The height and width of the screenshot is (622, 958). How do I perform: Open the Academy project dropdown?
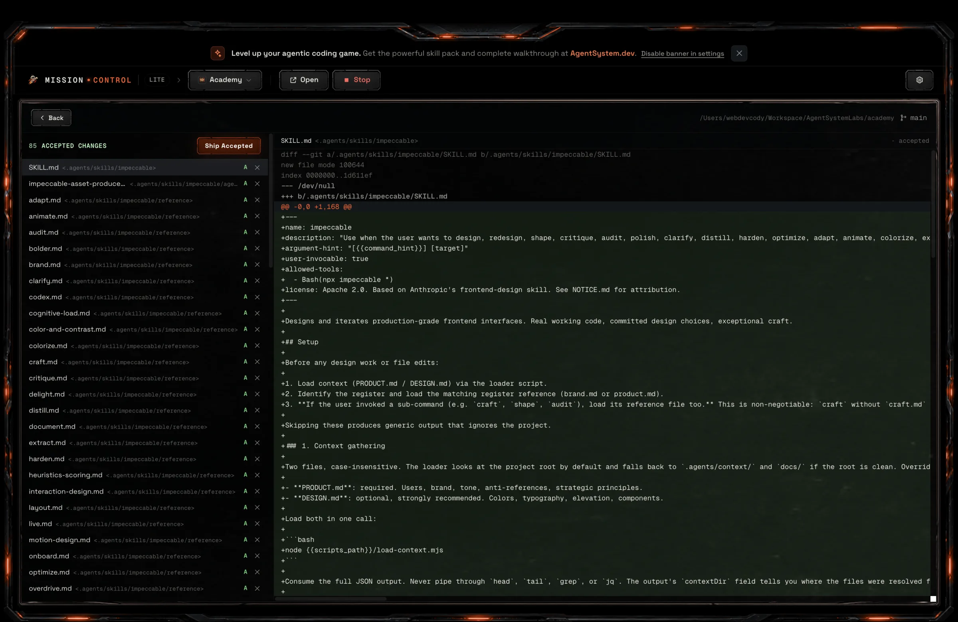[x=225, y=80]
